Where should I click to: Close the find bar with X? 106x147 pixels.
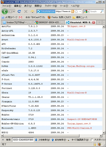pyautogui.click(x=3, y=140)
